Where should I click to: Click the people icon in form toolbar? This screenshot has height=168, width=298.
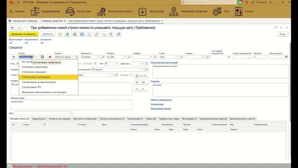click(x=74, y=34)
